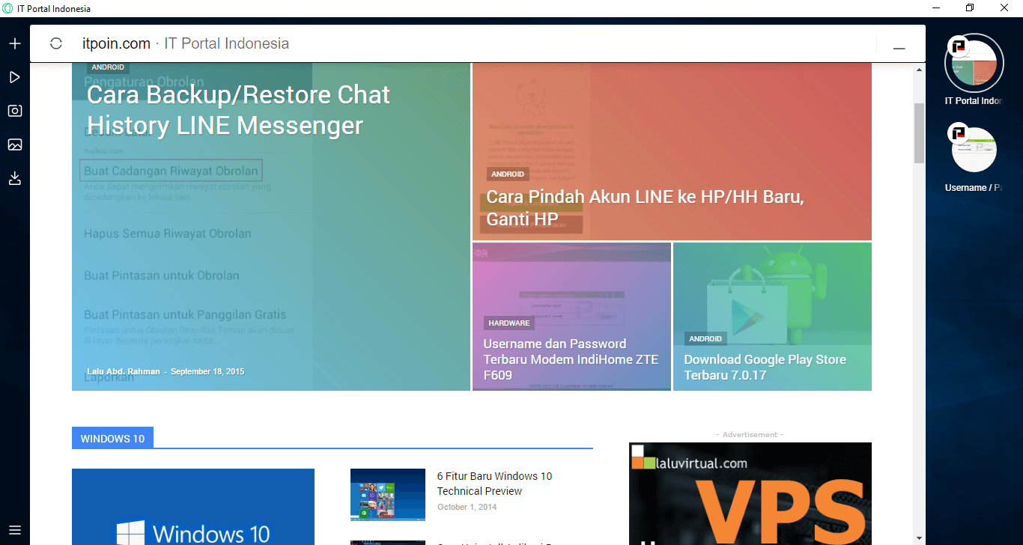The height and width of the screenshot is (545, 1023).
Task: Click the scroll down arrow of scrollbar
Action: coord(920,538)
